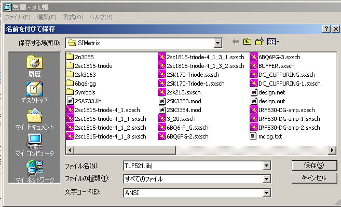This screenshot has width=341, height=207.
Task: Select 2sc1815-triode-4_1.sxsch file
Action: coord(103,110)
